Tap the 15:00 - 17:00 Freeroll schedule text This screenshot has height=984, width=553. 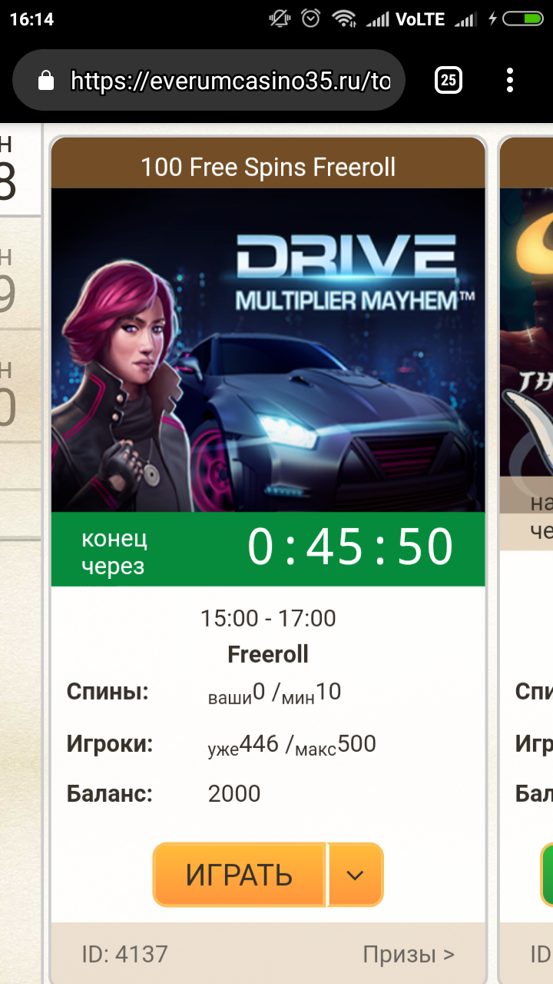pos(268,637)
